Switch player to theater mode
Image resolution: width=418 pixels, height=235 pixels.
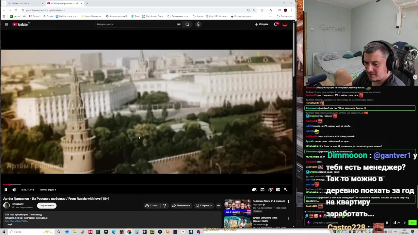[278, 190]
